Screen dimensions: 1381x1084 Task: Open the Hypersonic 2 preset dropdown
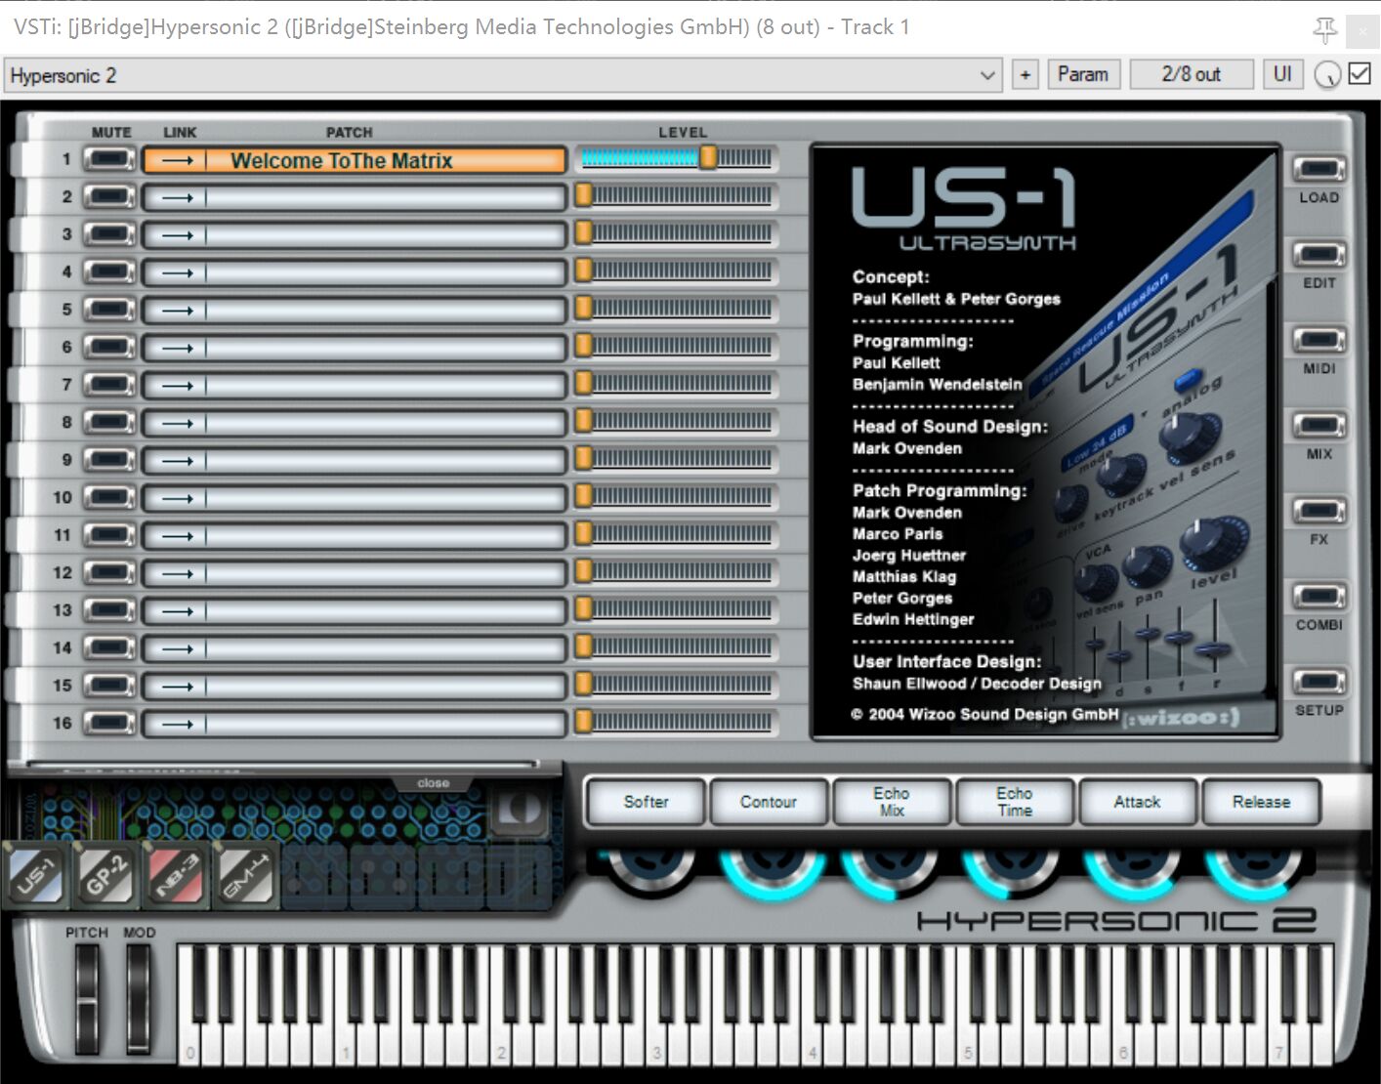point(987,75)
